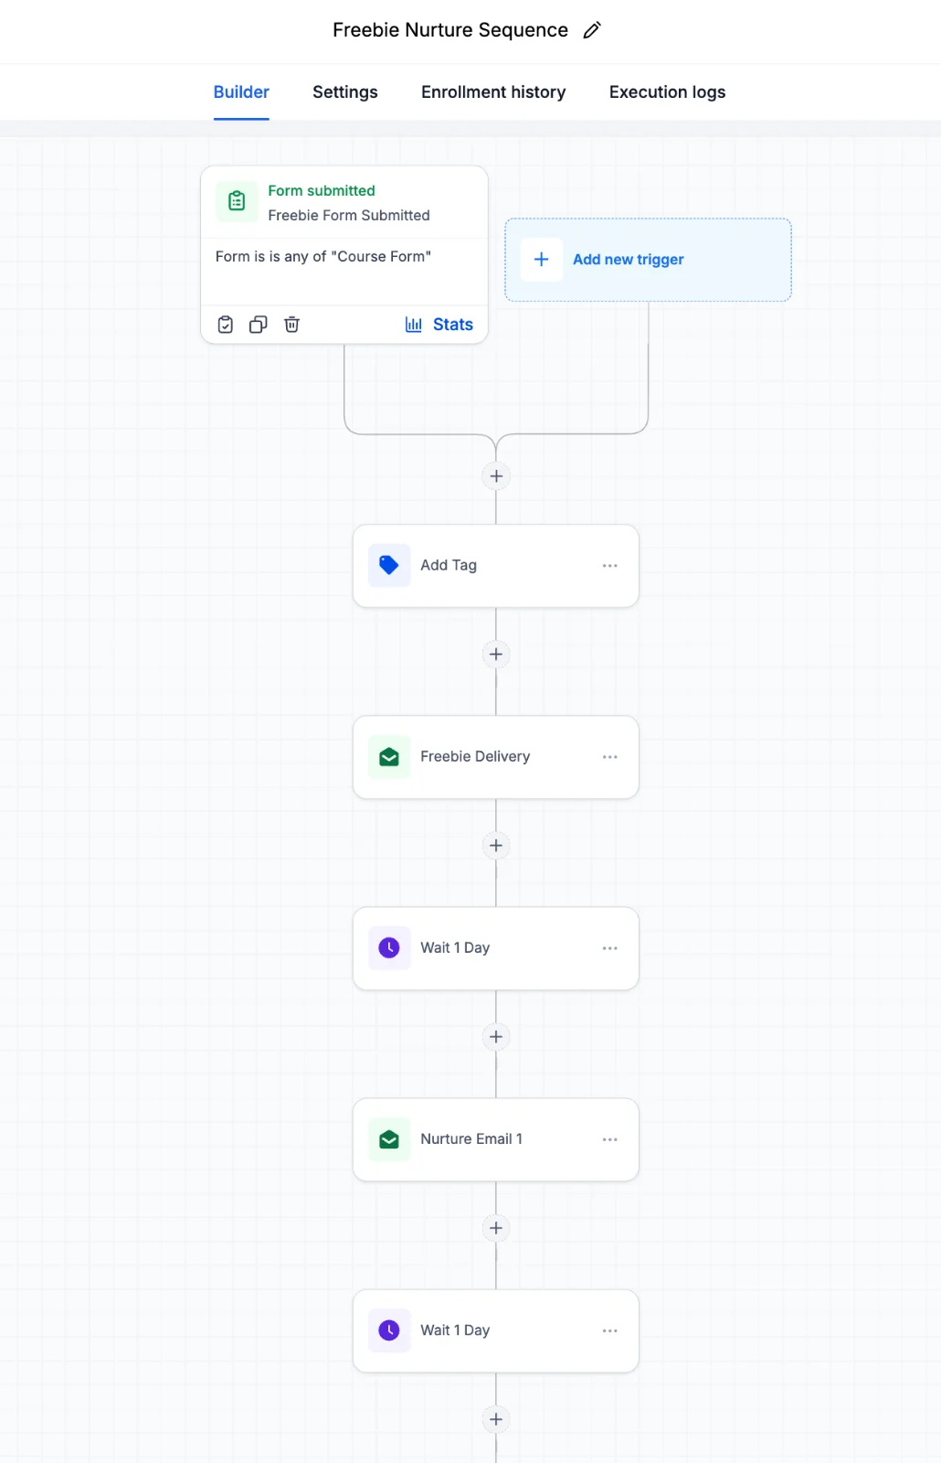Add a step between Add Tag and Freebie Delivery
This screenshot has width=941, height=1463.
tap(496, 655)
